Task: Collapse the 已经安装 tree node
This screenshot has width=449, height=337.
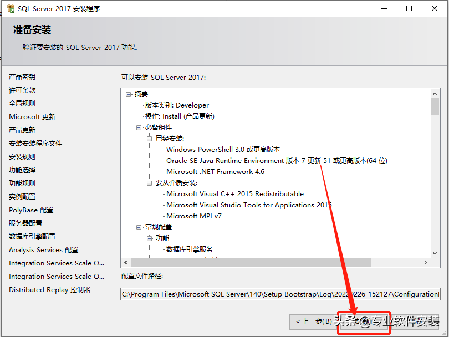Action: 149,139
